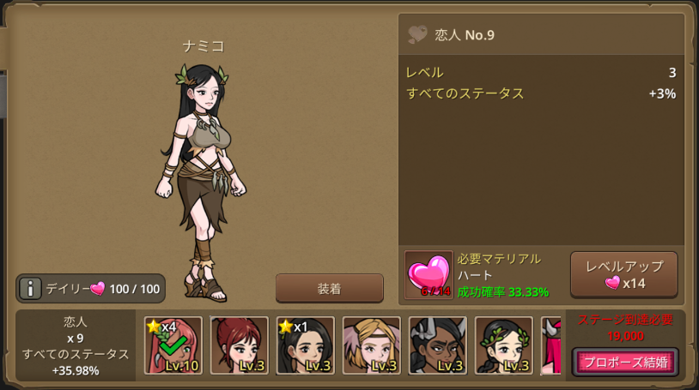This screenshot has height=390, width=699.
Task: Tap the pink heart material icon
Action: (x=429, y=274)
